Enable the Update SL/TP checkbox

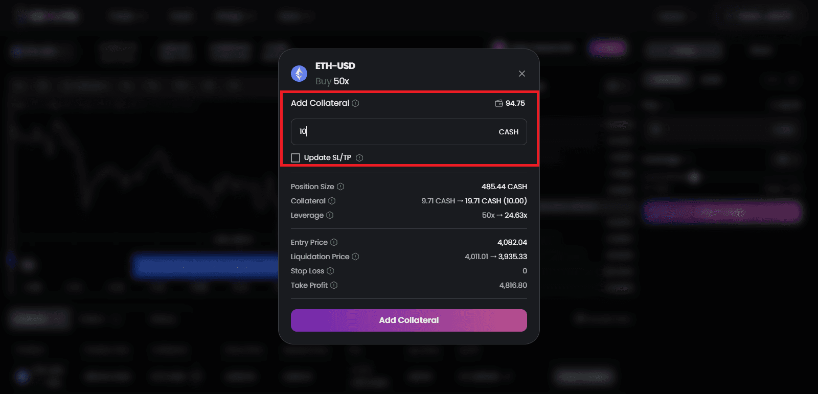pos(296,158)
